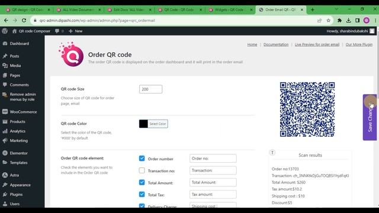The width and height of the screenshot is (379, 213).
Task: Click the Appearance brush icon
Action: point(5,185)
